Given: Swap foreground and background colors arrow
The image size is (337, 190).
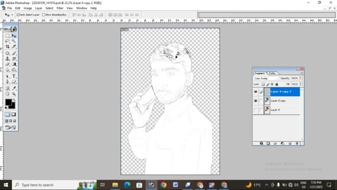Looking at the screenshot, I should point(14,100).
